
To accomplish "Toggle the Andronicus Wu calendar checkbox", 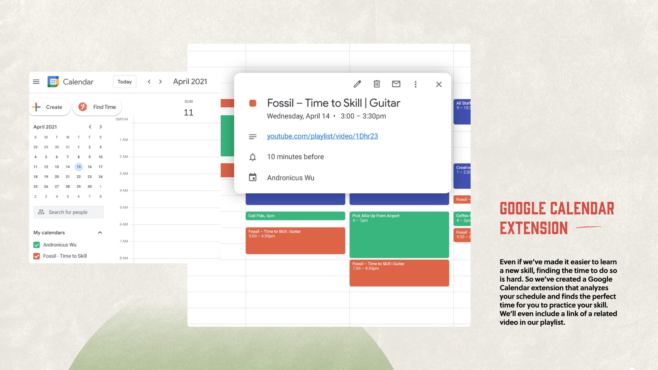I will [36, 245].
